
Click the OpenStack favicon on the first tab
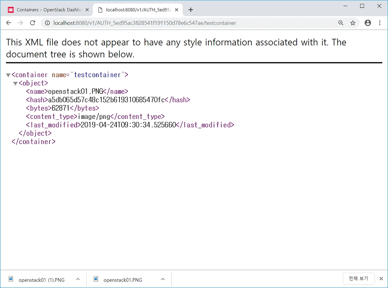coord(11,10)
